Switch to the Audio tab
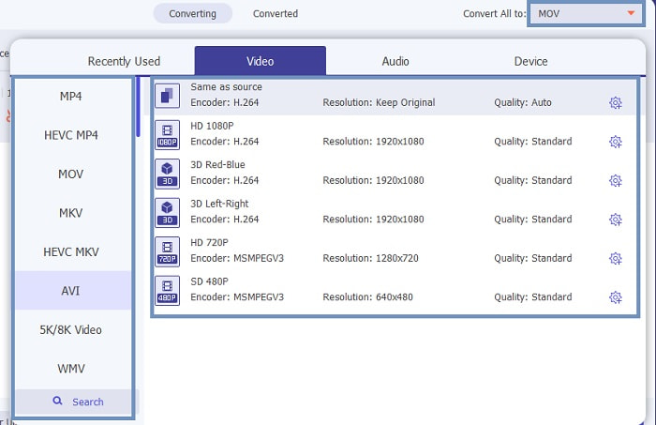The width and height of the screenshot is (656, 425). pyautogui.click(x=395, y=61)
